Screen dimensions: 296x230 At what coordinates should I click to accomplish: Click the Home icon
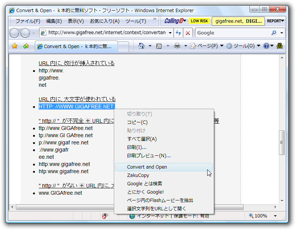[x=142, y=46]
